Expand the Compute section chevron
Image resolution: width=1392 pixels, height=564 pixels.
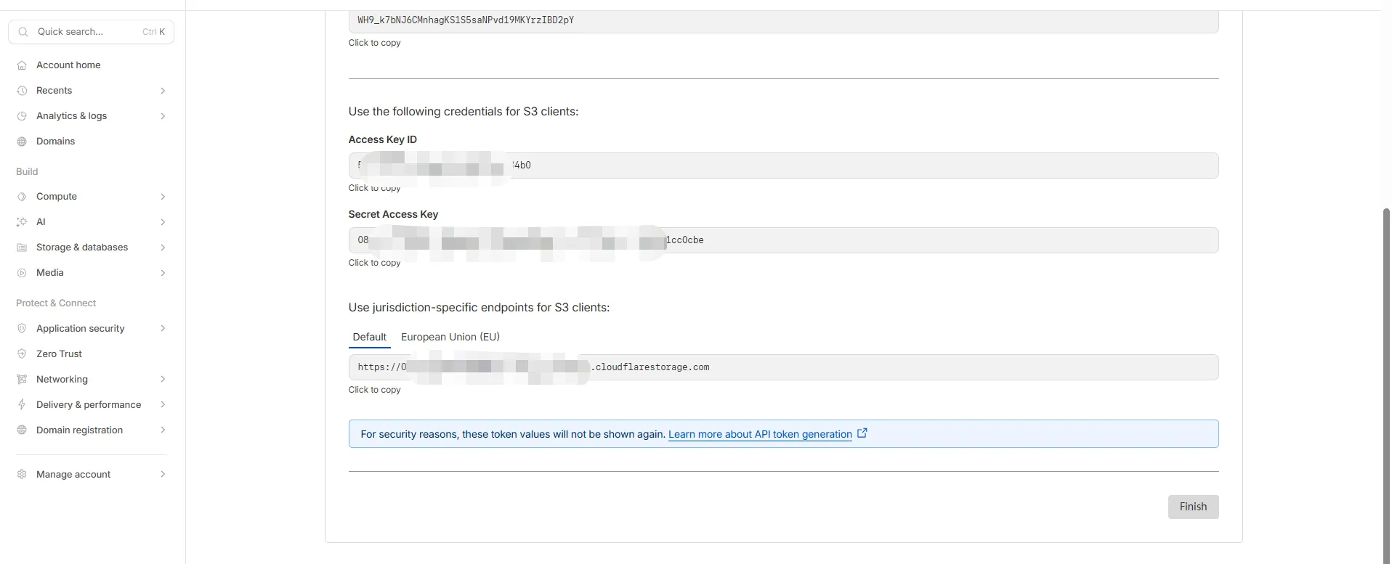click(163, 197)
